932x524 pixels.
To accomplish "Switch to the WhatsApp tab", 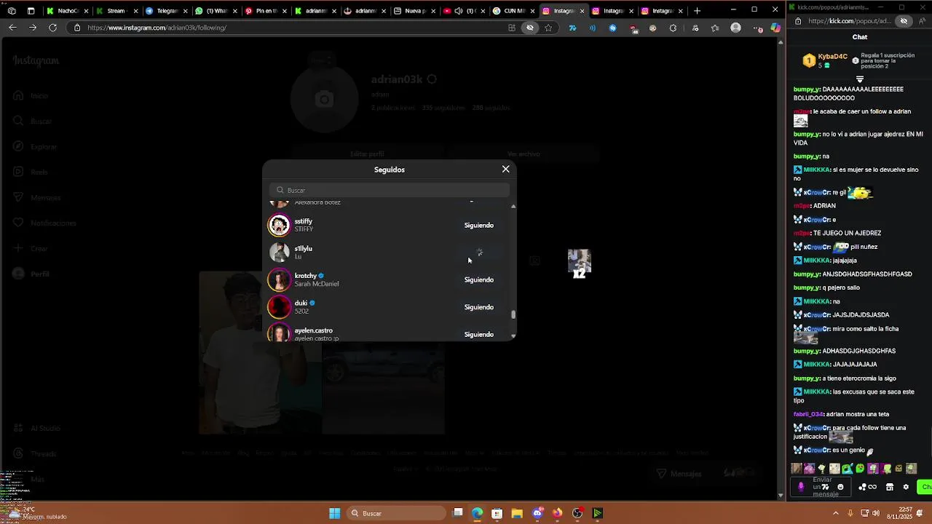I will tap(216, 11).
